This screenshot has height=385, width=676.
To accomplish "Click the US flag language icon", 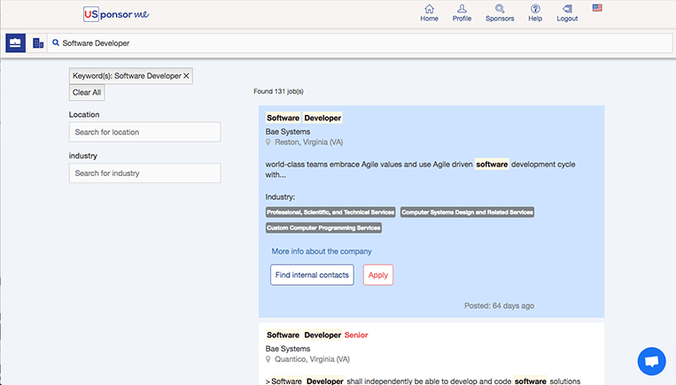I will (x=597, y=8).
